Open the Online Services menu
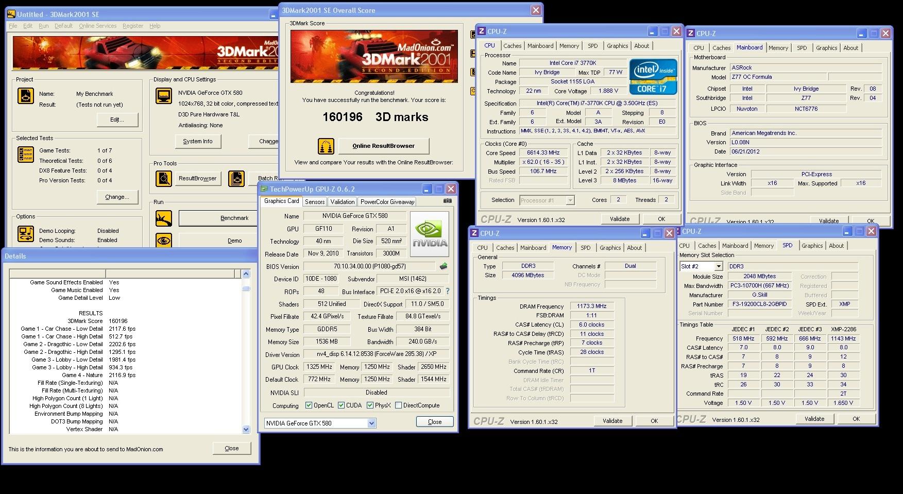903x494 pixels. click(x=98, y=26)
